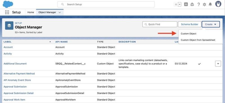Click the Quick Find search box
Screen dimensions: 225x103
pyautogui.click(x=160, y=24)
